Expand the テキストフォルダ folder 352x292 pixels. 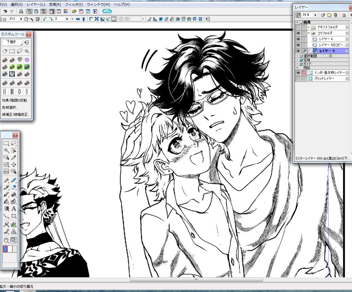[x=309, y=27]
